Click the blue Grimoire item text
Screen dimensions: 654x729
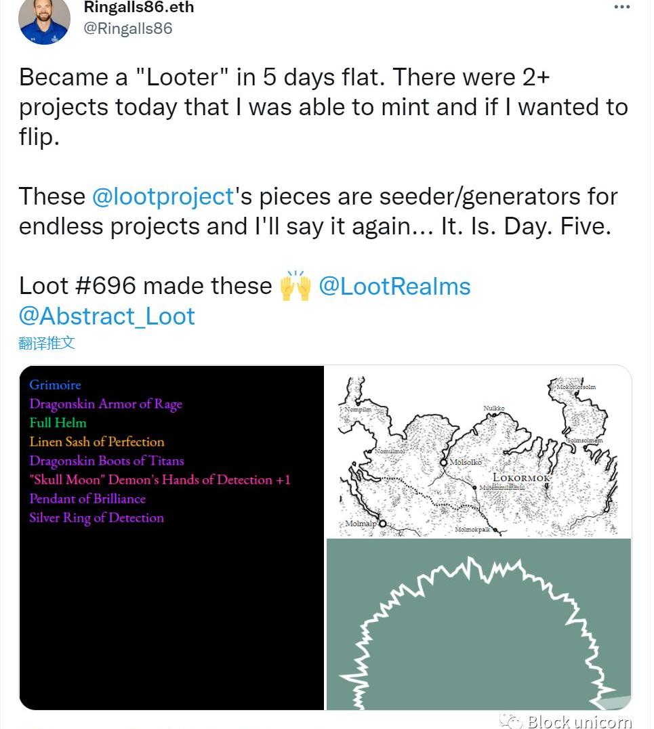click(x=55, y=385)
